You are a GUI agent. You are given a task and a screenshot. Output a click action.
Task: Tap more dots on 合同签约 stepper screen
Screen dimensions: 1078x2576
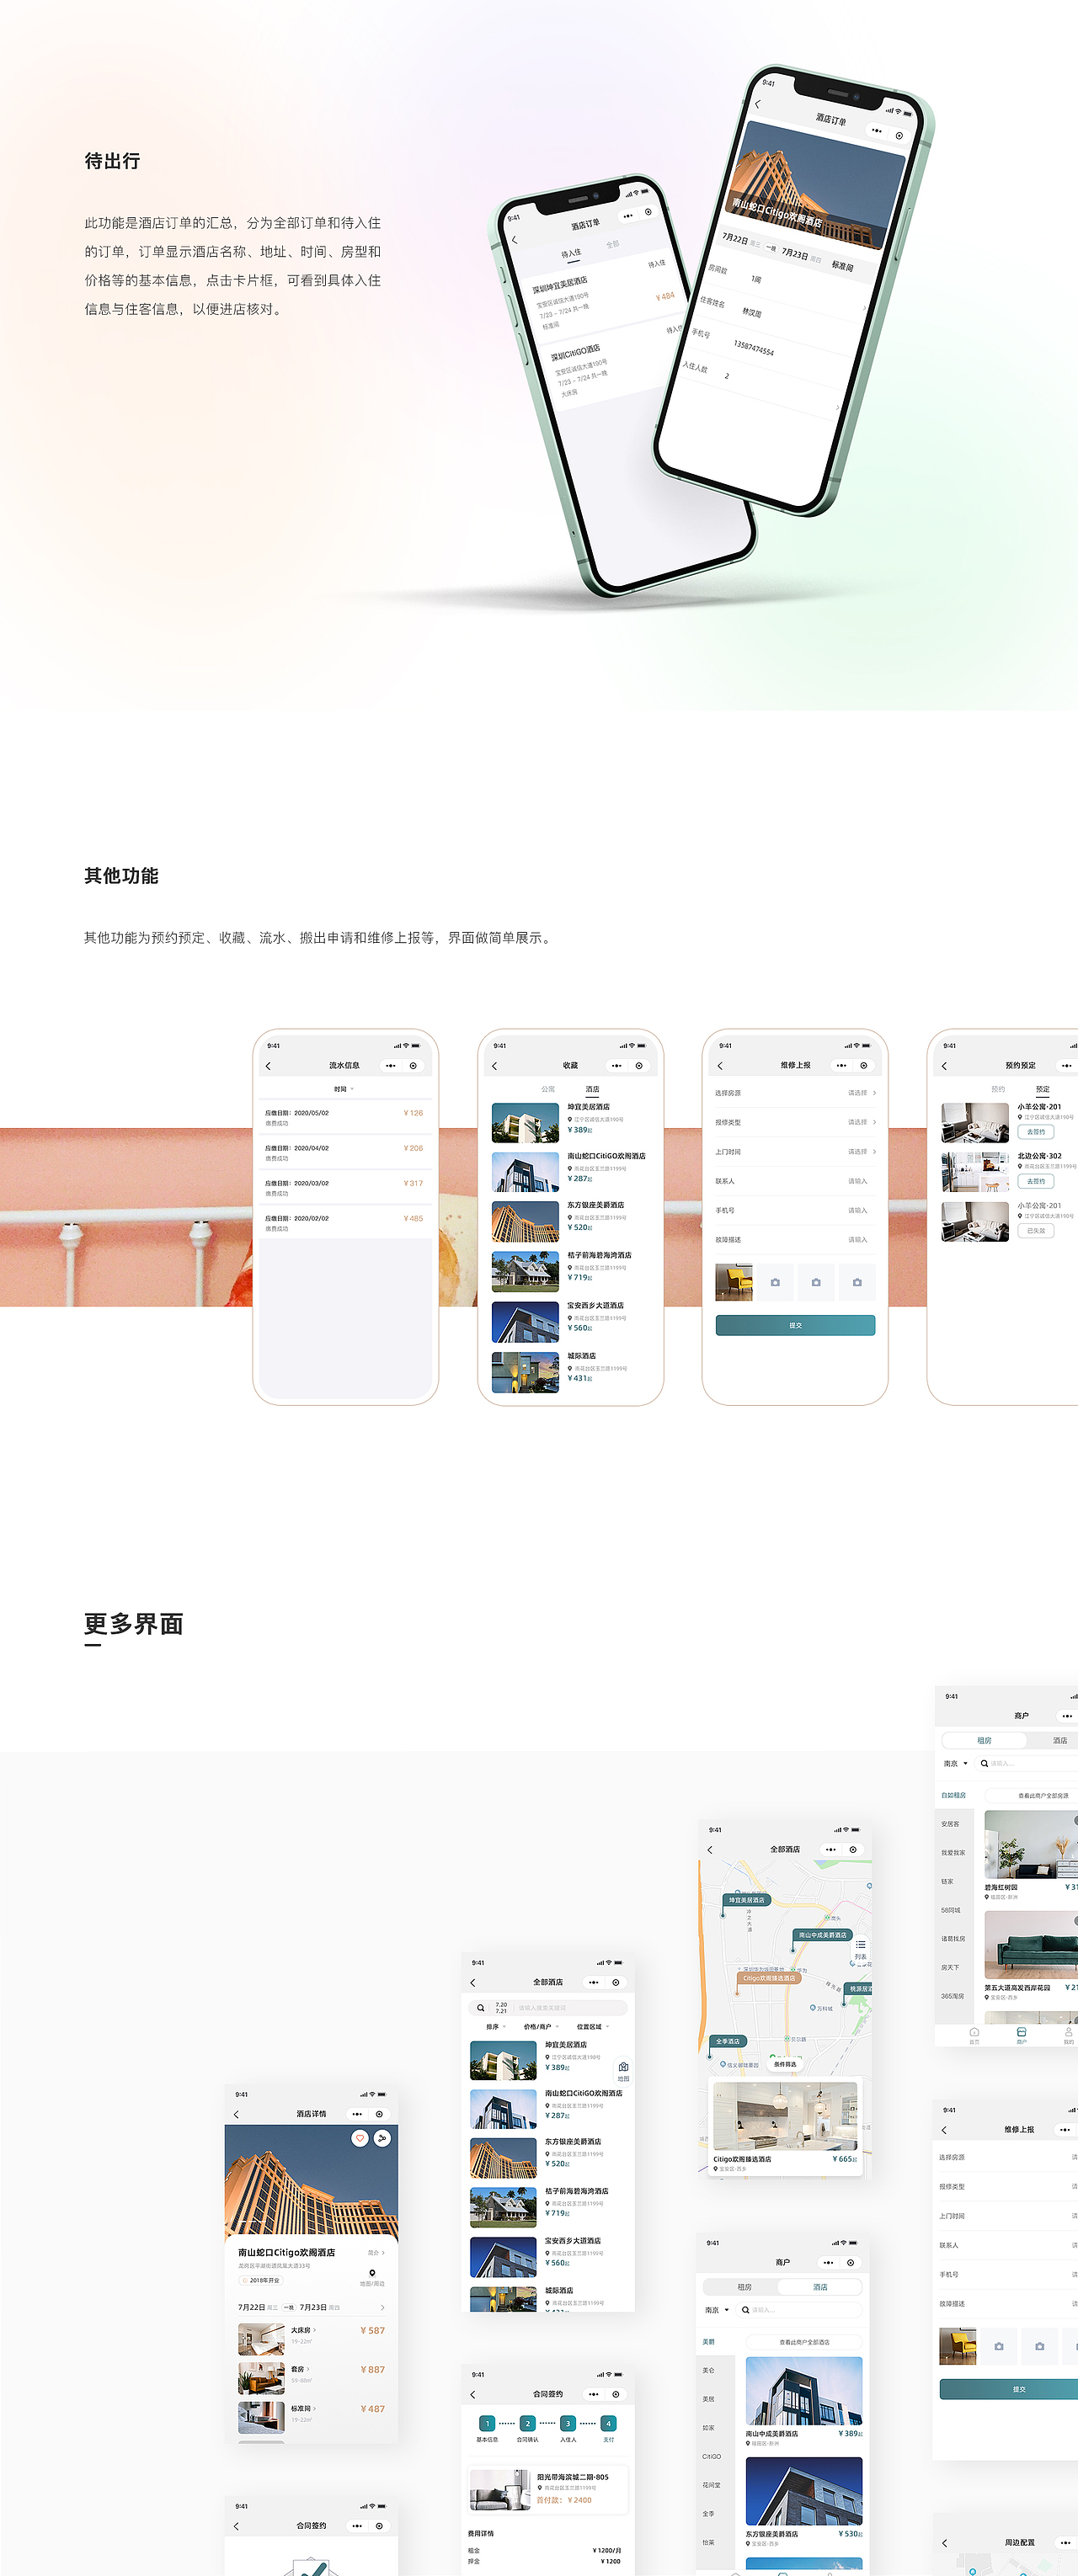(x=594, y=2394)
